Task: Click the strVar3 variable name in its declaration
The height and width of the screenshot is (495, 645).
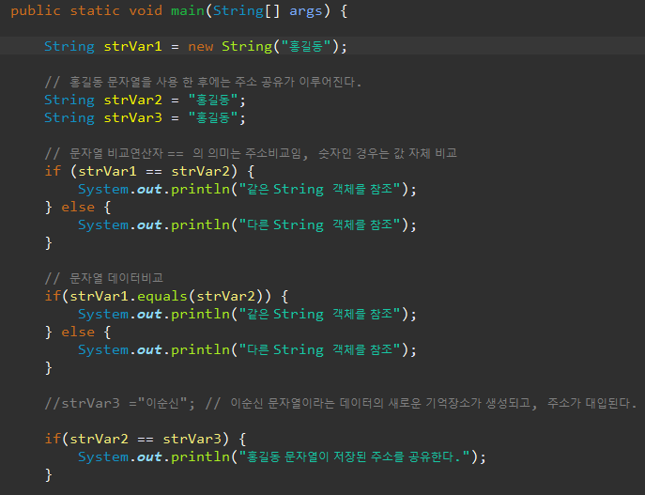Action: click(132, 117)
